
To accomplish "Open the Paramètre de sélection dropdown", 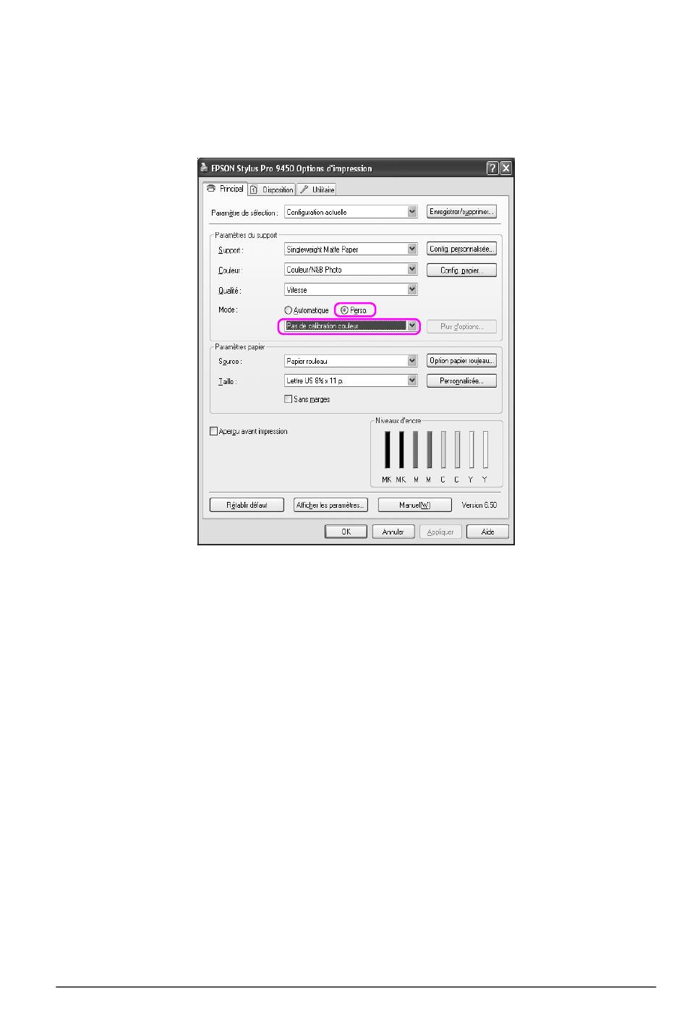I will (x=351, y=212).
